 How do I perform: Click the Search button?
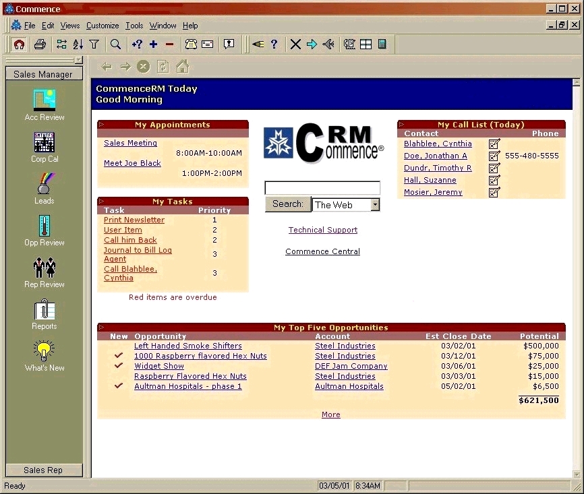click(x=287, y=204)
